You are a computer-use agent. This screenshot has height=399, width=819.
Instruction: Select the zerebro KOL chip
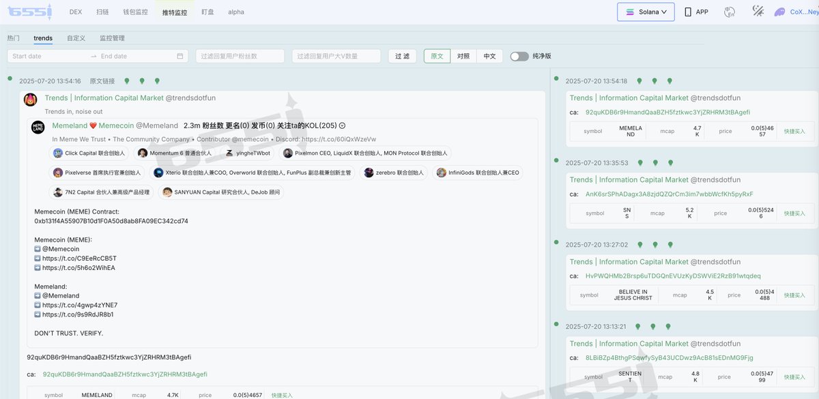point(394,173)
